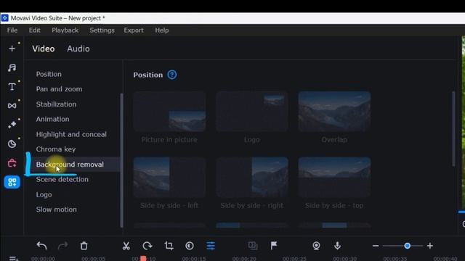
Task: Click the Redo arrow button
Action: (x=62, y=246)
